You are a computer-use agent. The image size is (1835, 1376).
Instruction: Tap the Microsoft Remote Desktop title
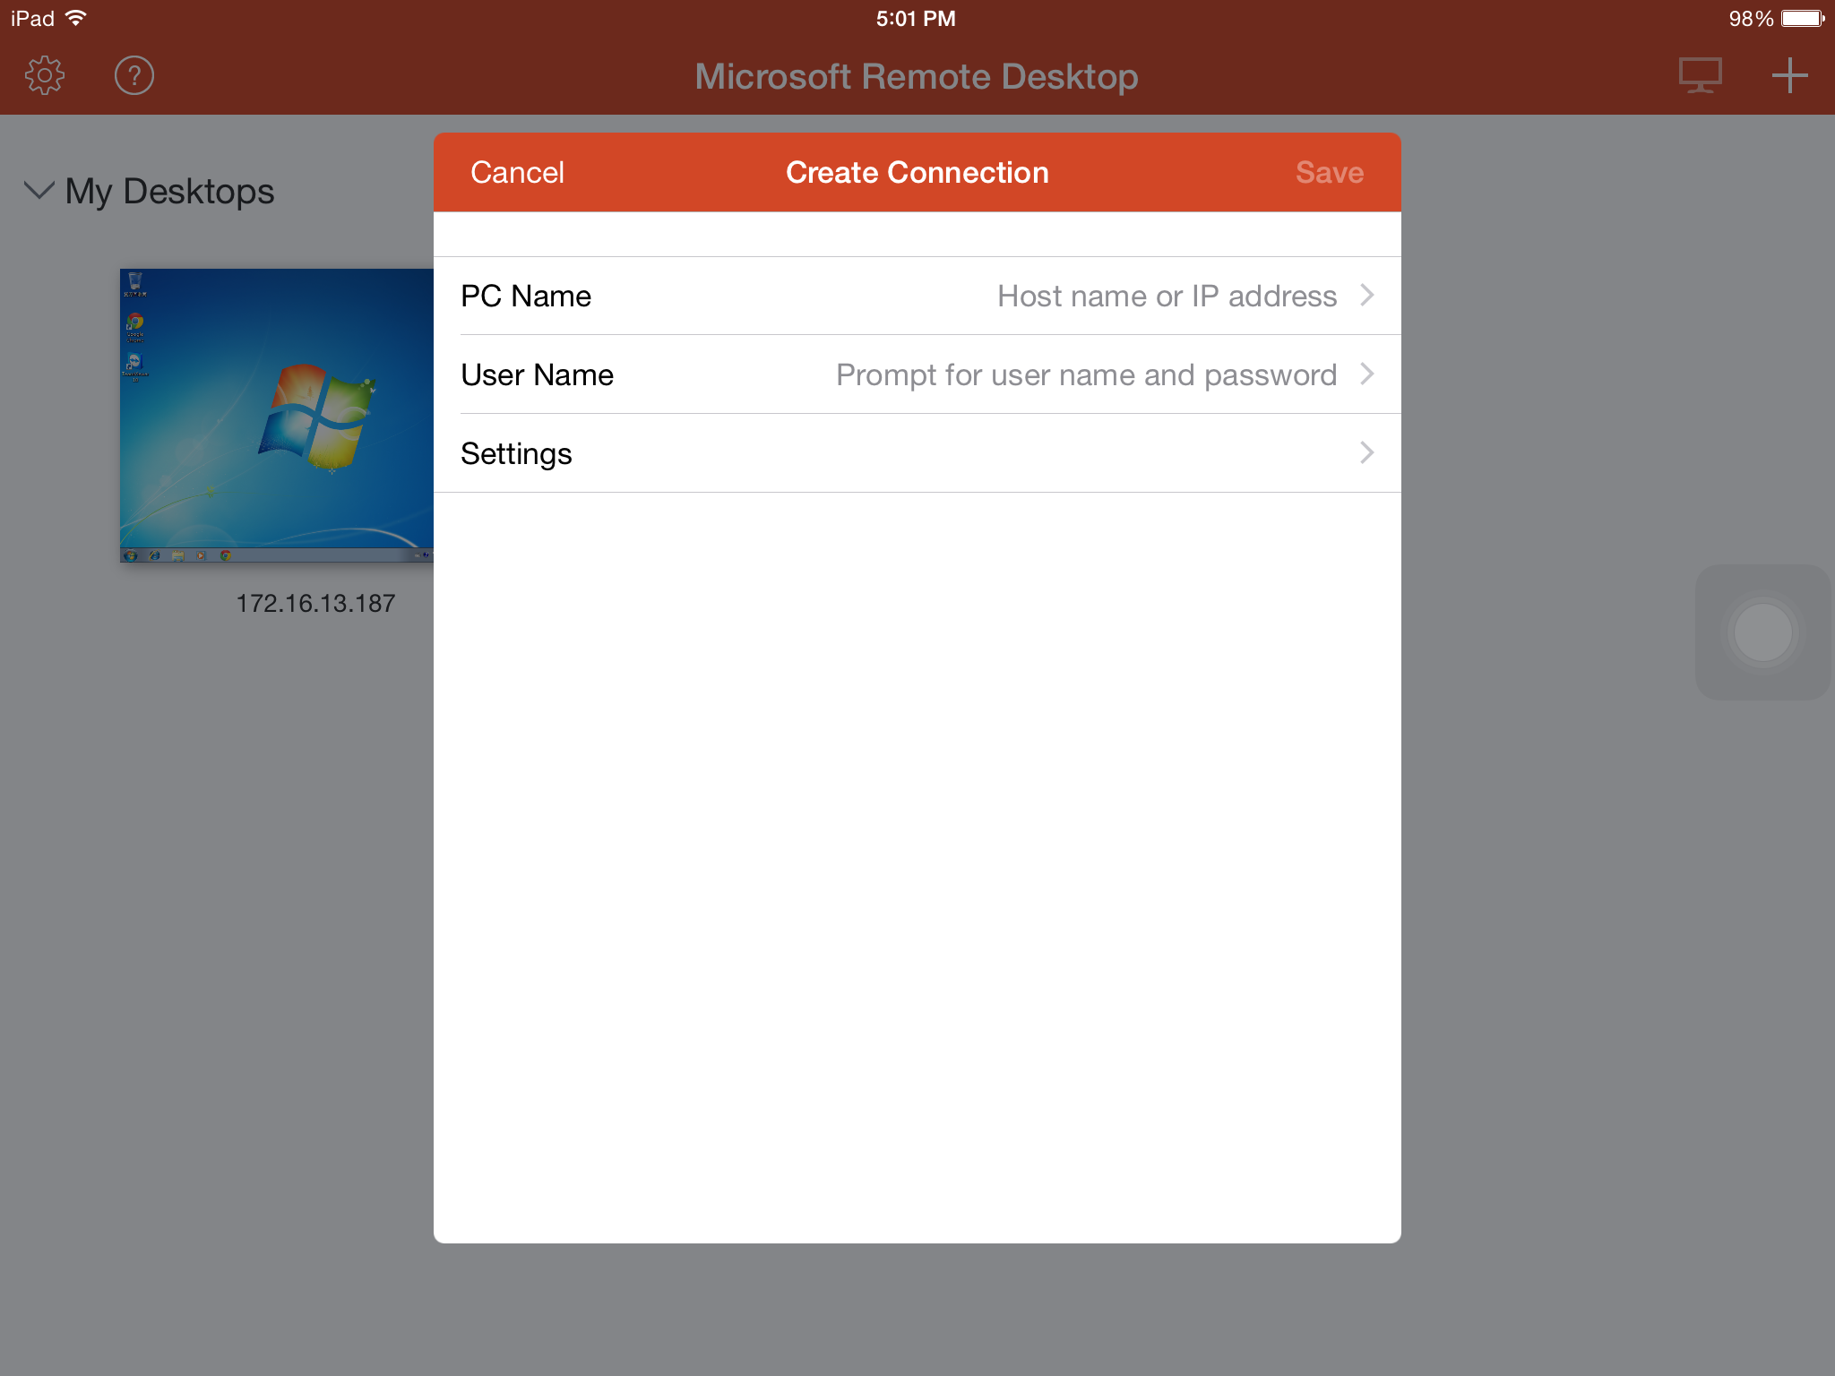point(917,77)
